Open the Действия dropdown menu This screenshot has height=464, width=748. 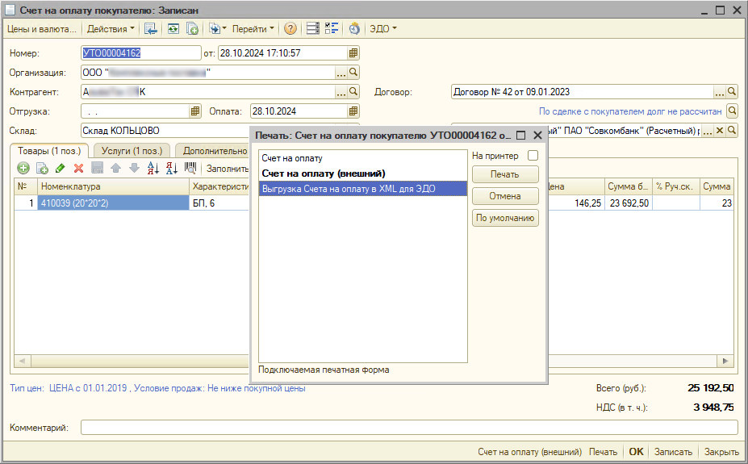click(111, 28)
